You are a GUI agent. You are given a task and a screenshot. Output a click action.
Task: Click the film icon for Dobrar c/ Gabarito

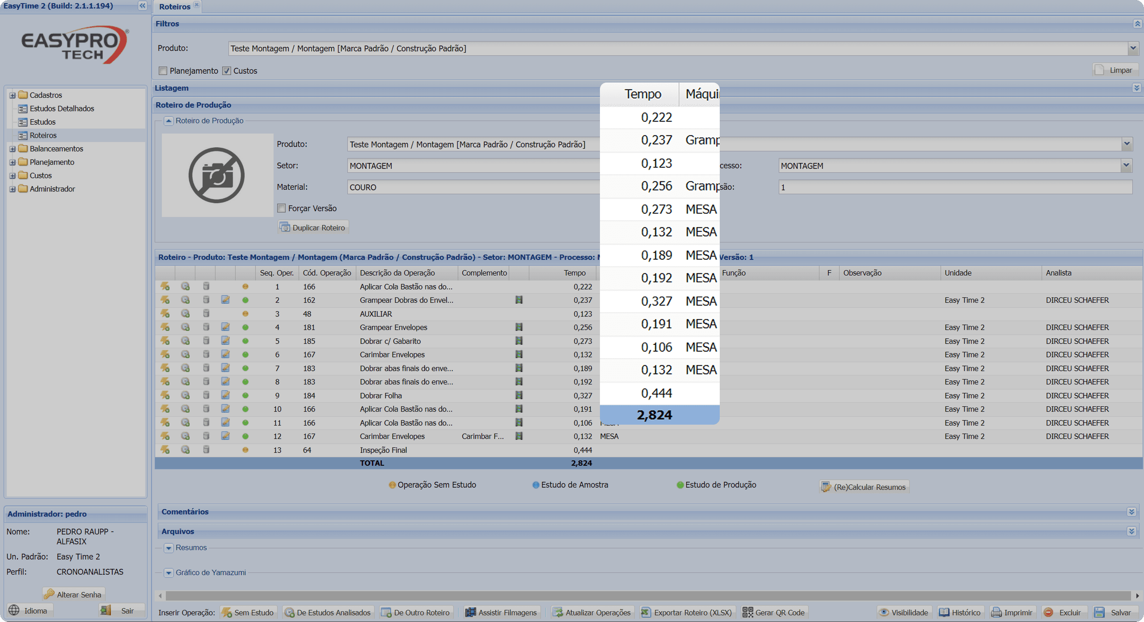point(519,341)
